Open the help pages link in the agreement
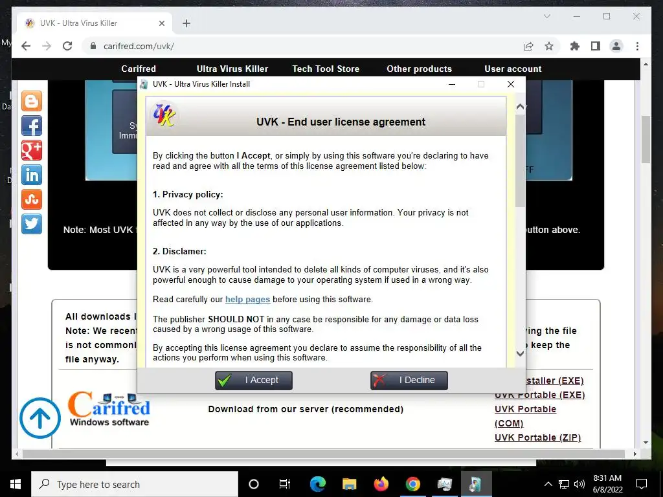663x497 pixels. [x=247, y=299]
